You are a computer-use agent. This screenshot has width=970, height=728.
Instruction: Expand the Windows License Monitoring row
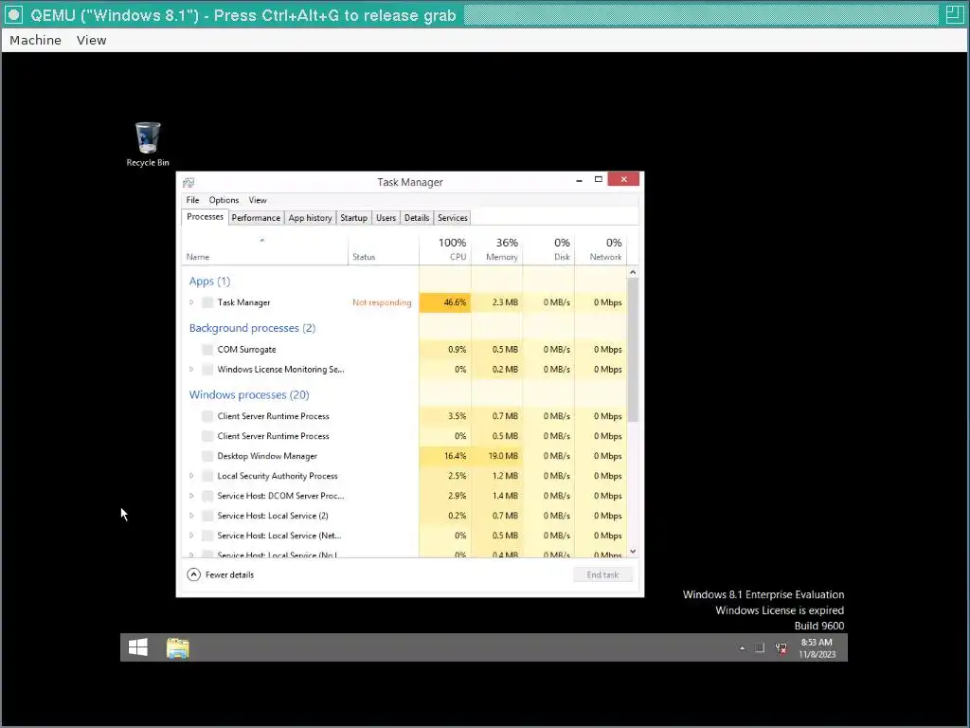pos(191,369)
